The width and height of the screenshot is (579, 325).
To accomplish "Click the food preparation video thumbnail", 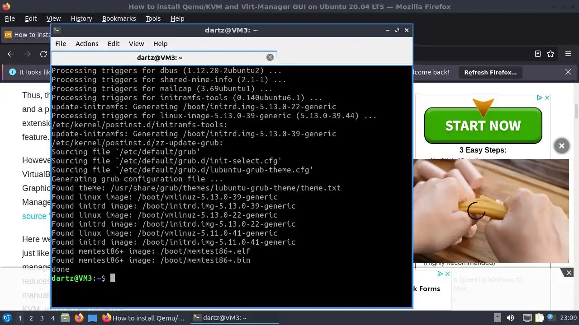I will point(491,211).
